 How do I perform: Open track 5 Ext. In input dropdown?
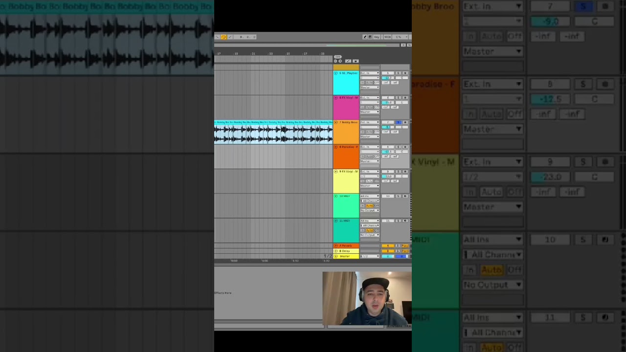click(x=370, y=73)
